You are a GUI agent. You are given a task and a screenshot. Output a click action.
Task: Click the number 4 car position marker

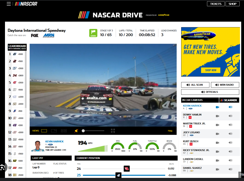pyautogui.click(x=118, y=175)
